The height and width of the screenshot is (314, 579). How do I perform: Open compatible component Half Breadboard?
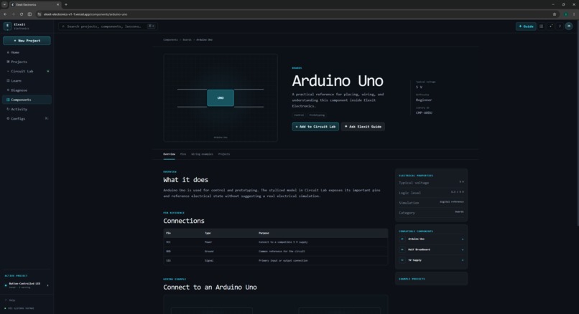coord(431,249)
